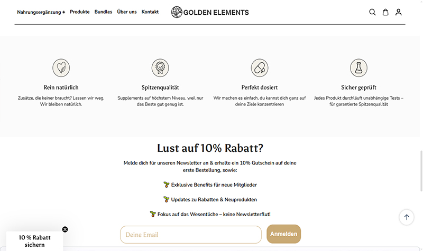Click the flask Sicher geprüft icon
This screenshot has height=251, width=423.
click(x=358, y=68)
